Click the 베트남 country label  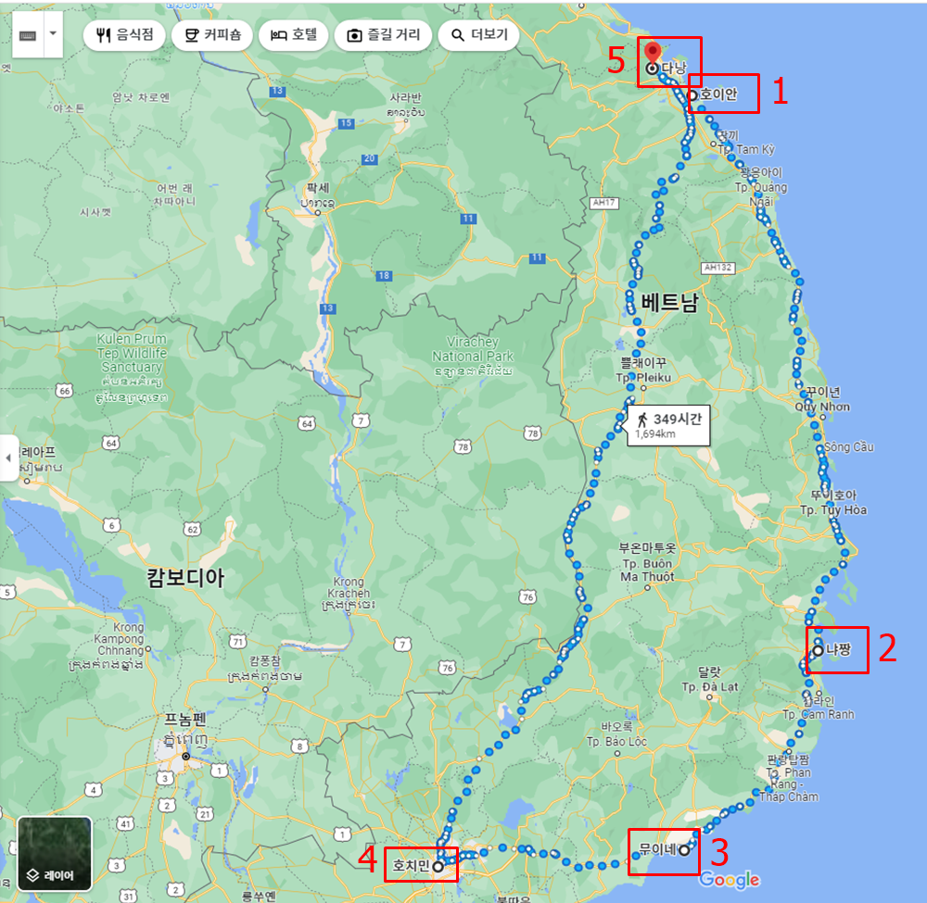click(x=670, y=302)
